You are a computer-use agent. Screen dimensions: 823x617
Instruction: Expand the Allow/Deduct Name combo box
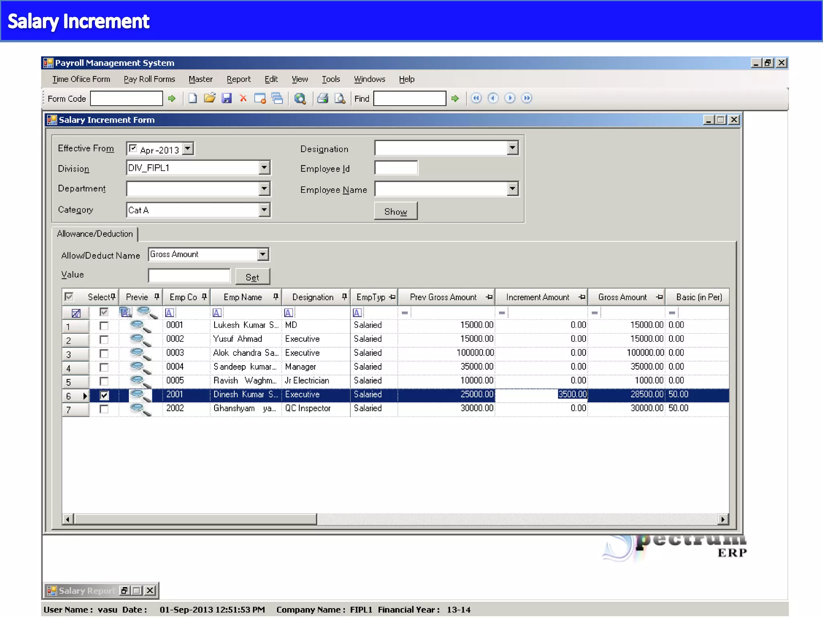(262, 254)
